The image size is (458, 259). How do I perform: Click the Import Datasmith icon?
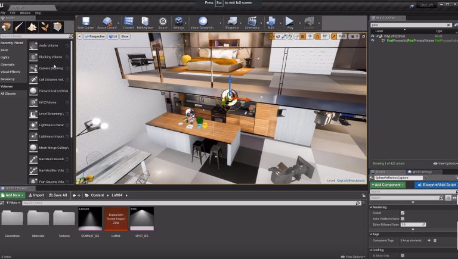click(x=202, y=23)
